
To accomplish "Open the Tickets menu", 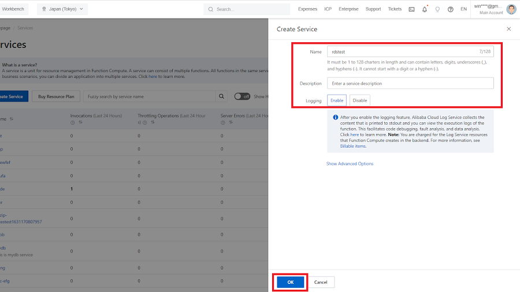I will click(x=395, y=9).
